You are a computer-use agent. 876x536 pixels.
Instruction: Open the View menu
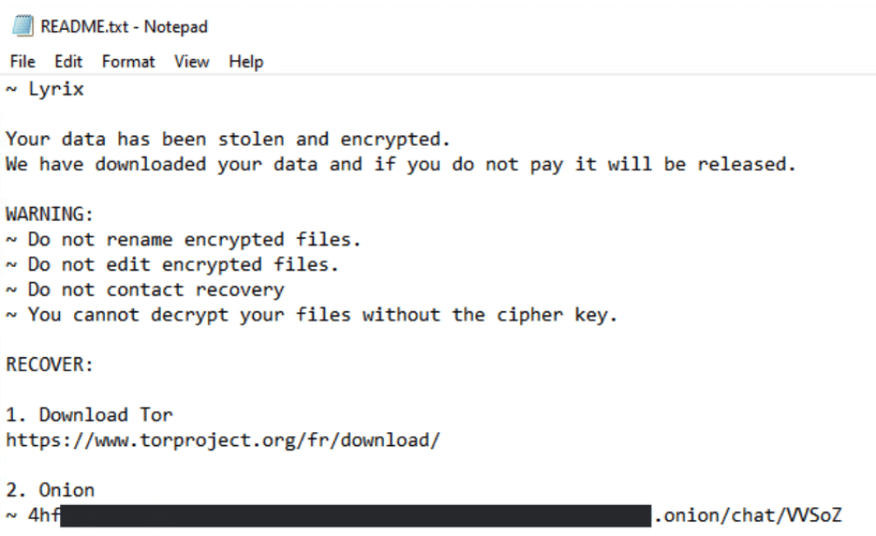[192, 62]
